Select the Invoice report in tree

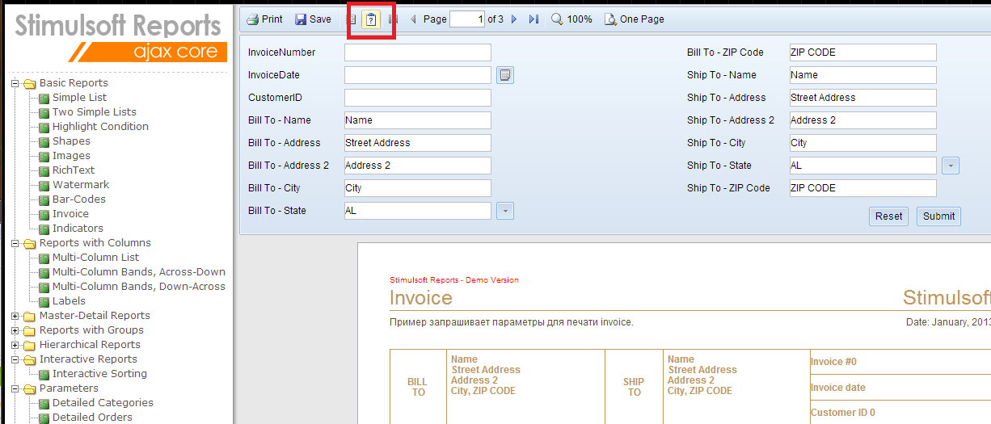click(70, 214)
